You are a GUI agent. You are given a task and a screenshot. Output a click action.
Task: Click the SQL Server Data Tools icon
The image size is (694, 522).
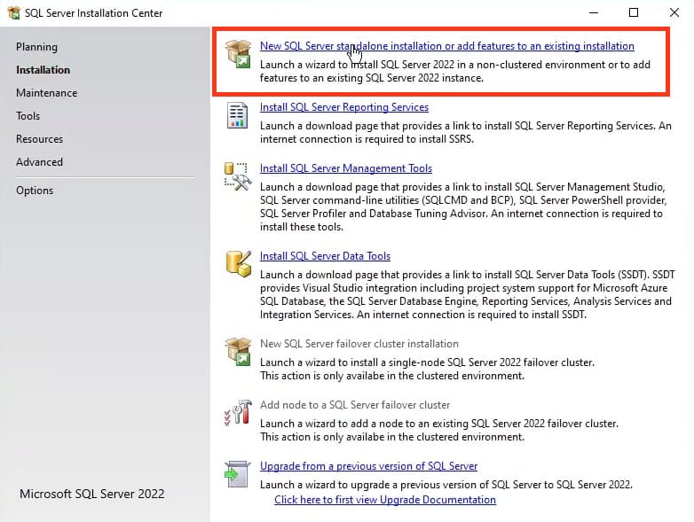tap(238, 262)
